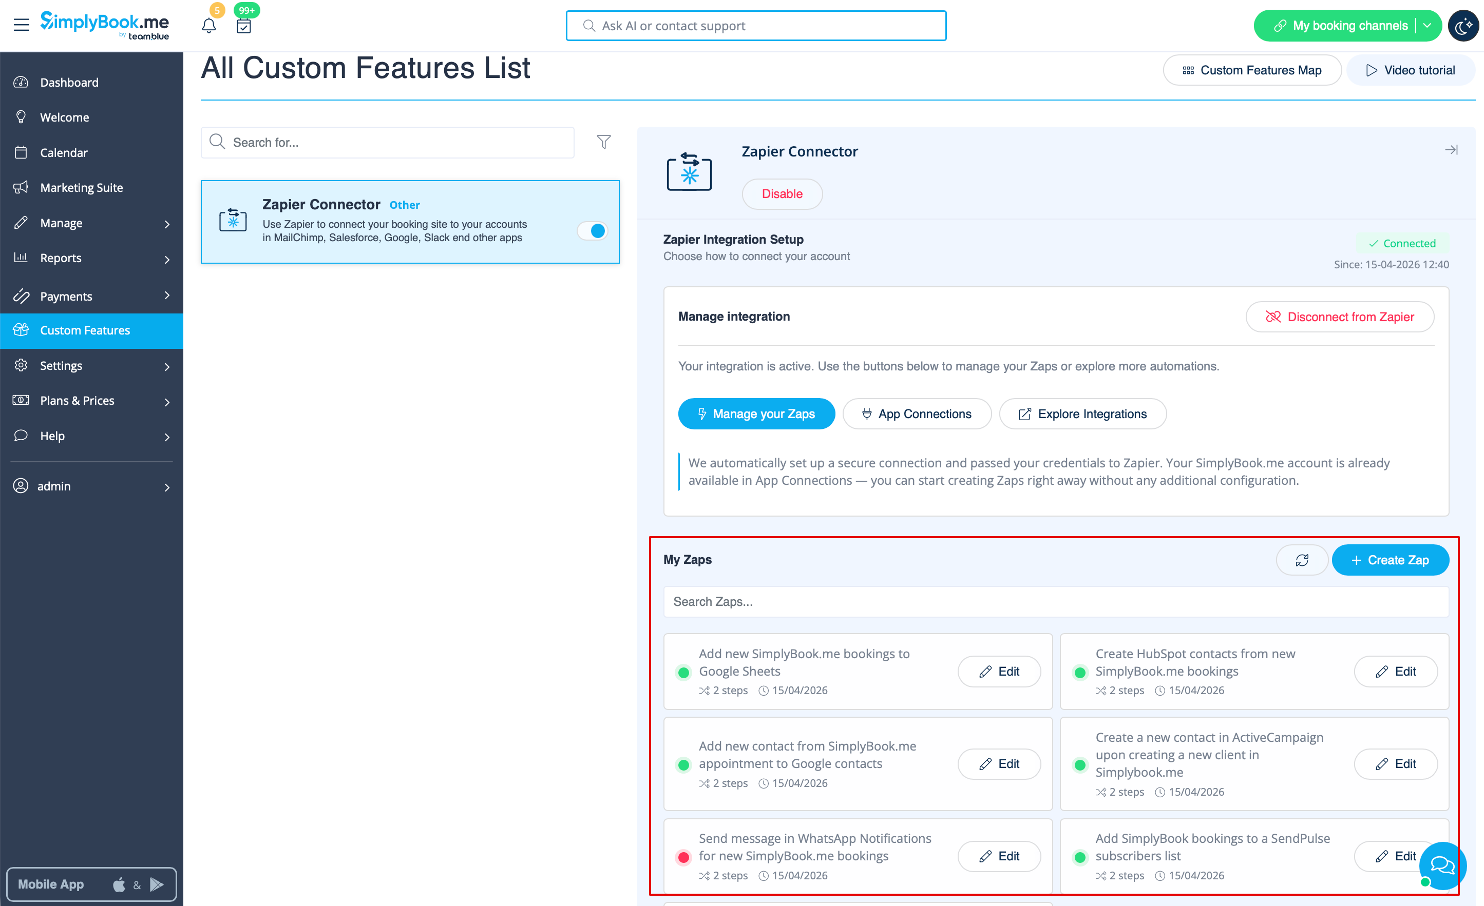Expand the Settings sidebar section
This screenshot has height=906, width=1484.
91,366
